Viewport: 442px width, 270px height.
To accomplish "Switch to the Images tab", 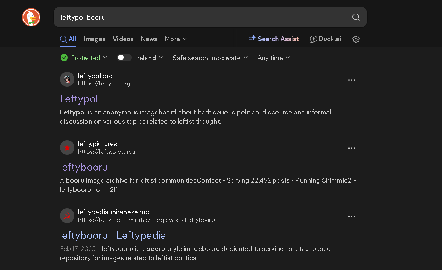I will [x=94, y=39].
